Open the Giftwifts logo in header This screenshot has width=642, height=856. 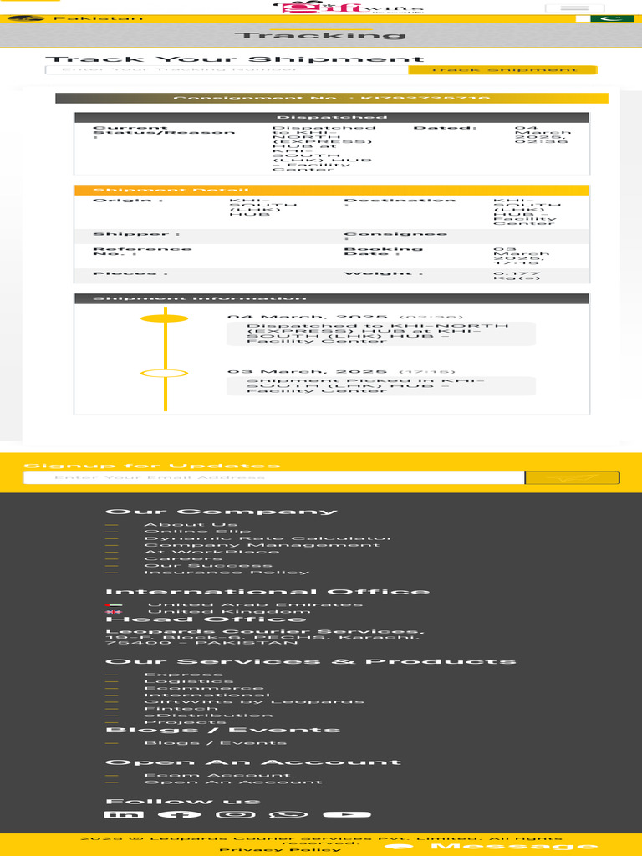click(x=349, y=7)
